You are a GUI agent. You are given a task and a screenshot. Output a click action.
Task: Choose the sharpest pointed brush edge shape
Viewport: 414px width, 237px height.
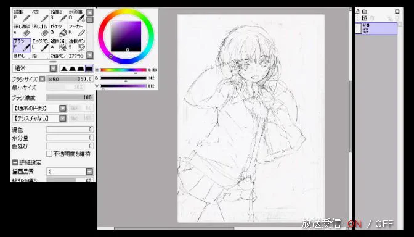pos(64,69)
